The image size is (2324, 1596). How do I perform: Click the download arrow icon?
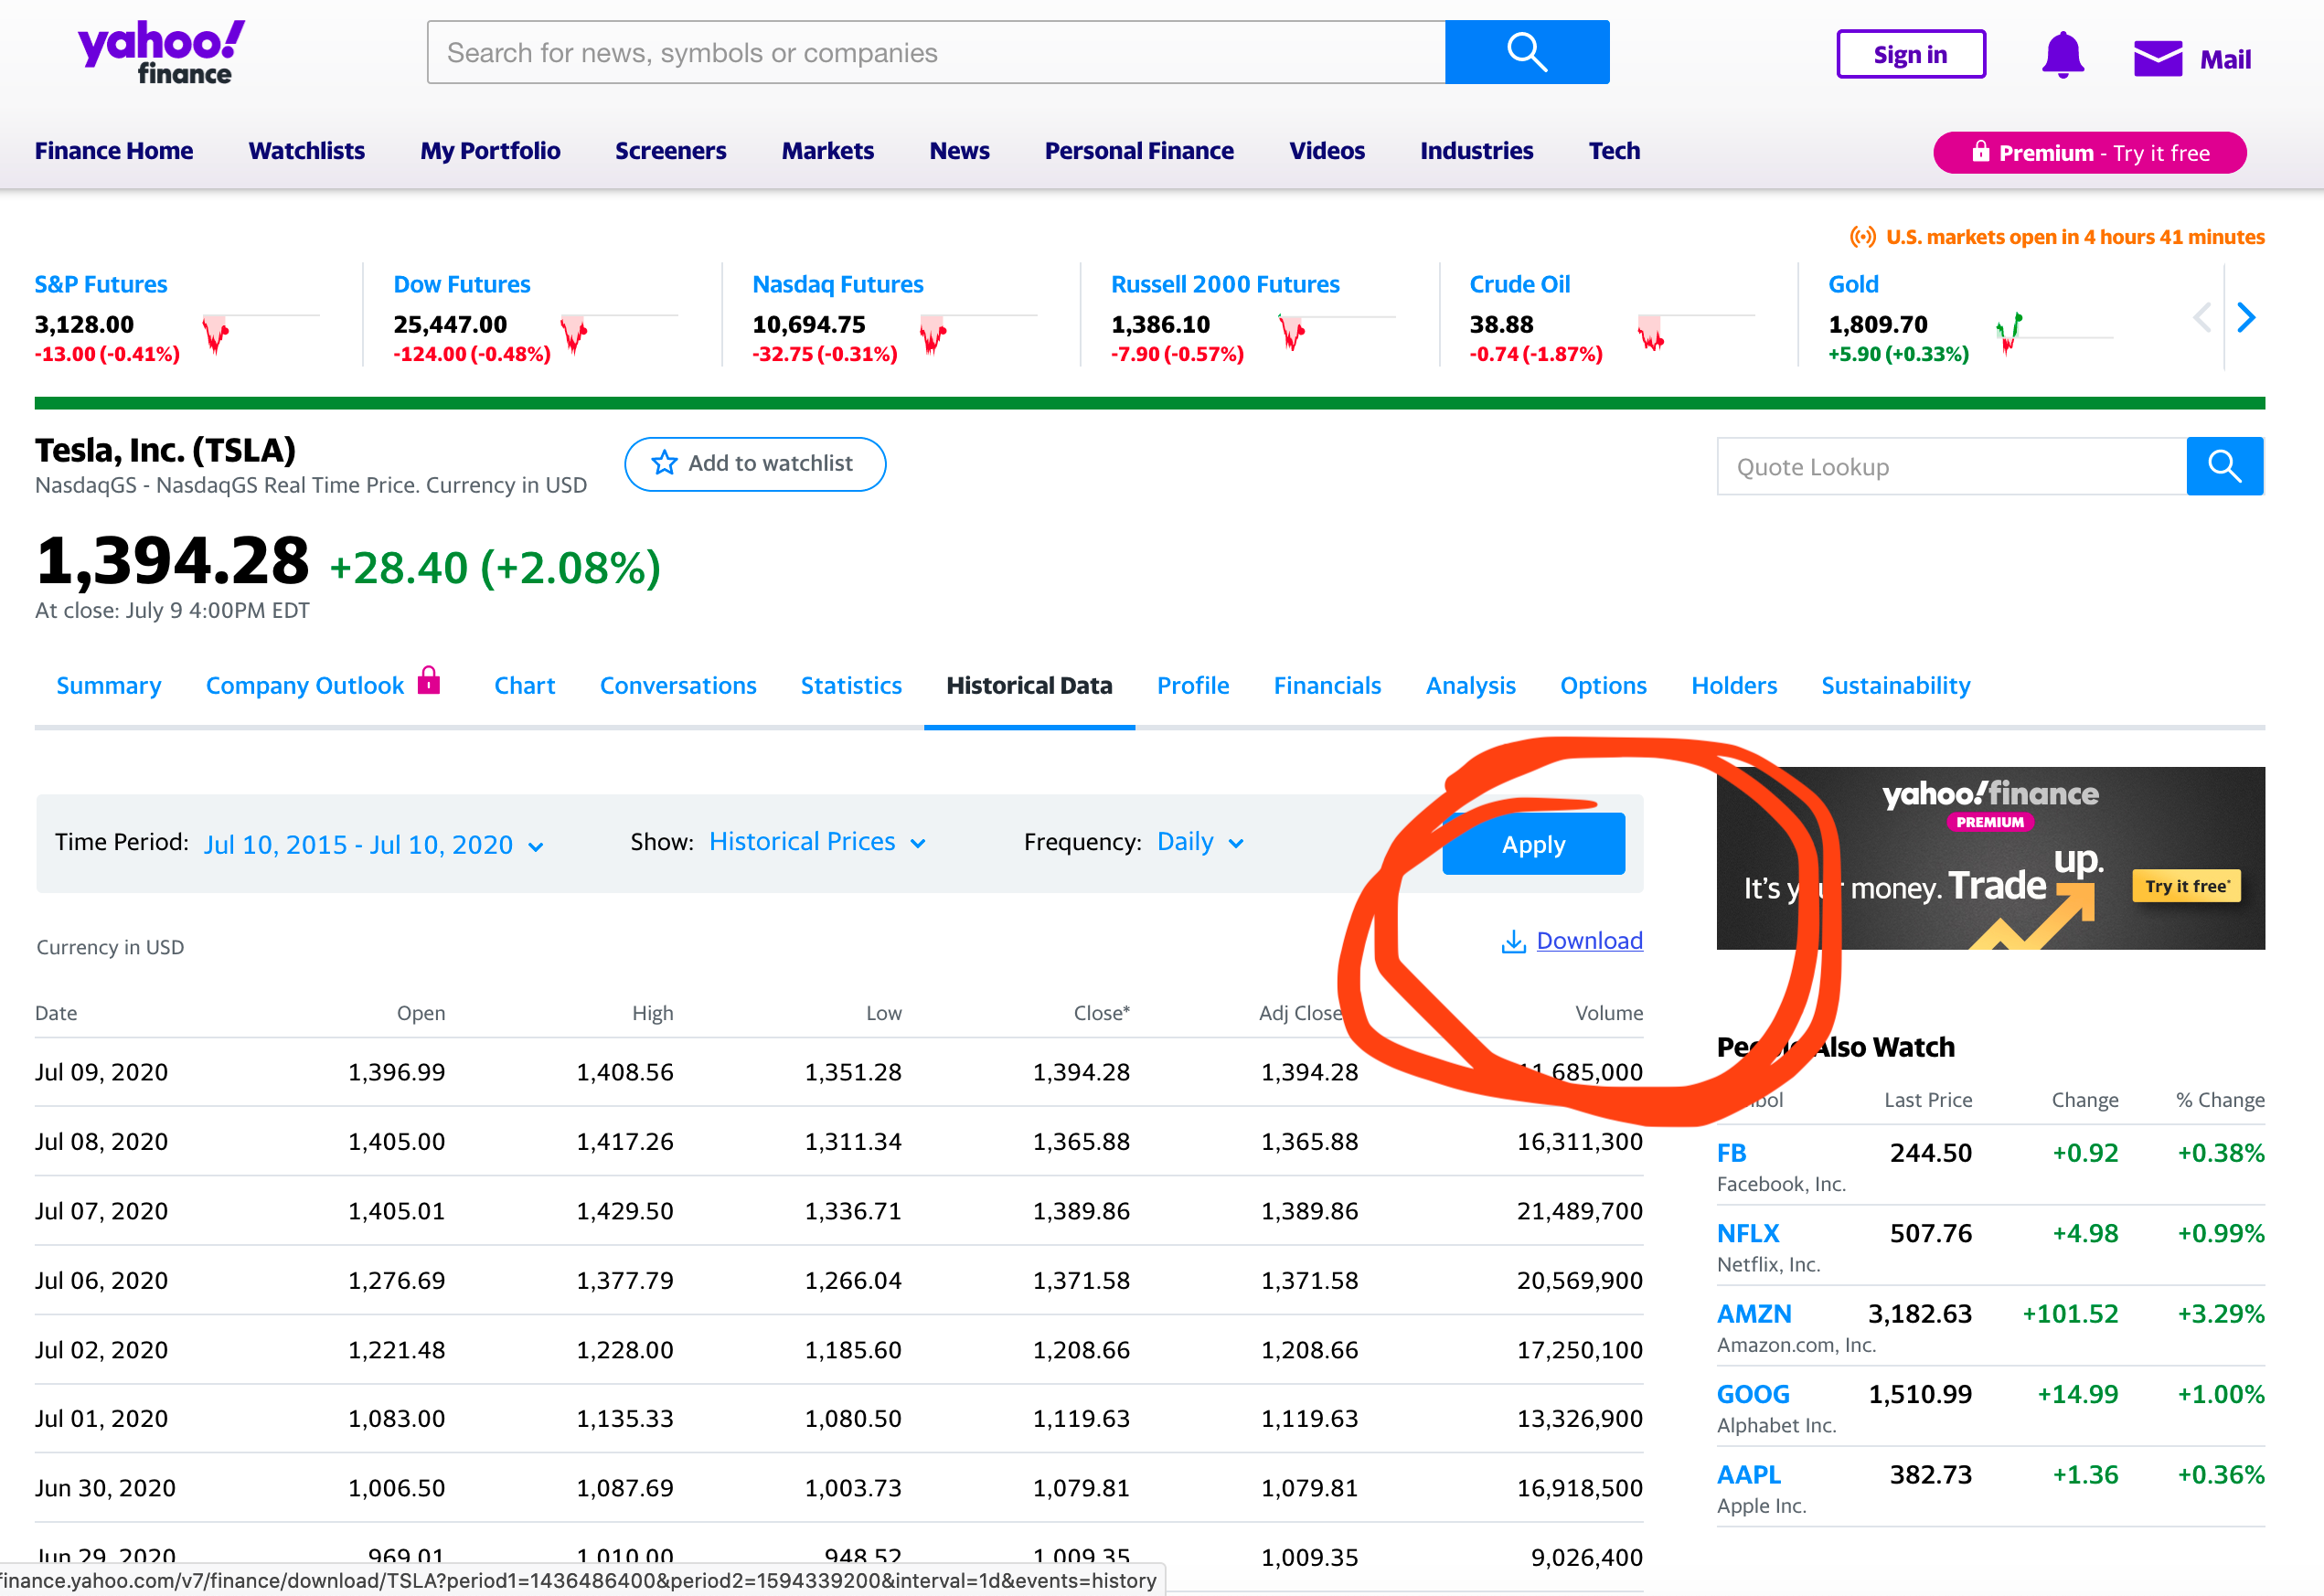(1513, 942)
